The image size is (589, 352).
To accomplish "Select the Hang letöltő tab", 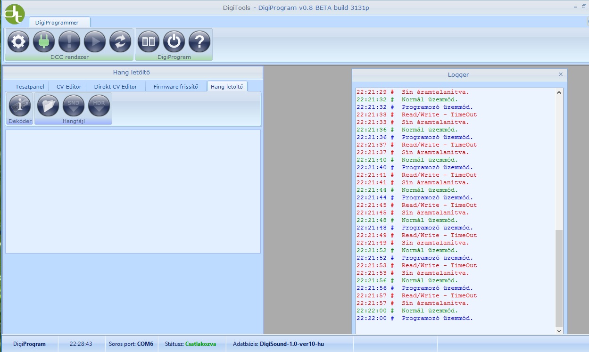I will pyautogui.click(x=227, y=87).
